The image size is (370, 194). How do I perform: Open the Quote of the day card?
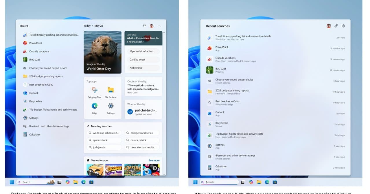[143, 86]
